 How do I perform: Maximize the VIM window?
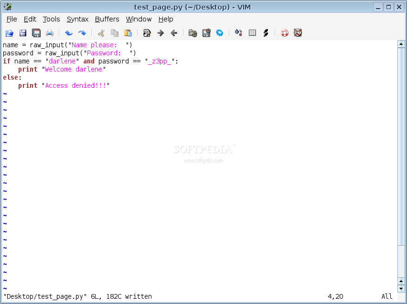(x=388, y=7)
